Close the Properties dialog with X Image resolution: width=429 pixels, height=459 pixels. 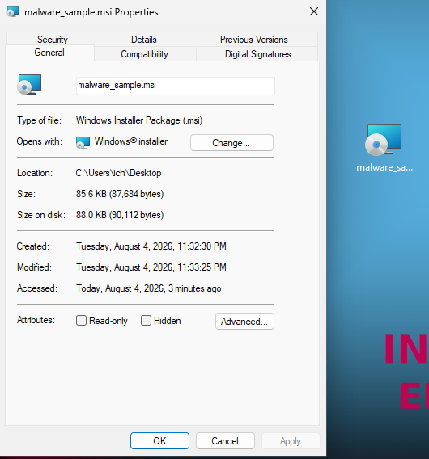(314, 11)
